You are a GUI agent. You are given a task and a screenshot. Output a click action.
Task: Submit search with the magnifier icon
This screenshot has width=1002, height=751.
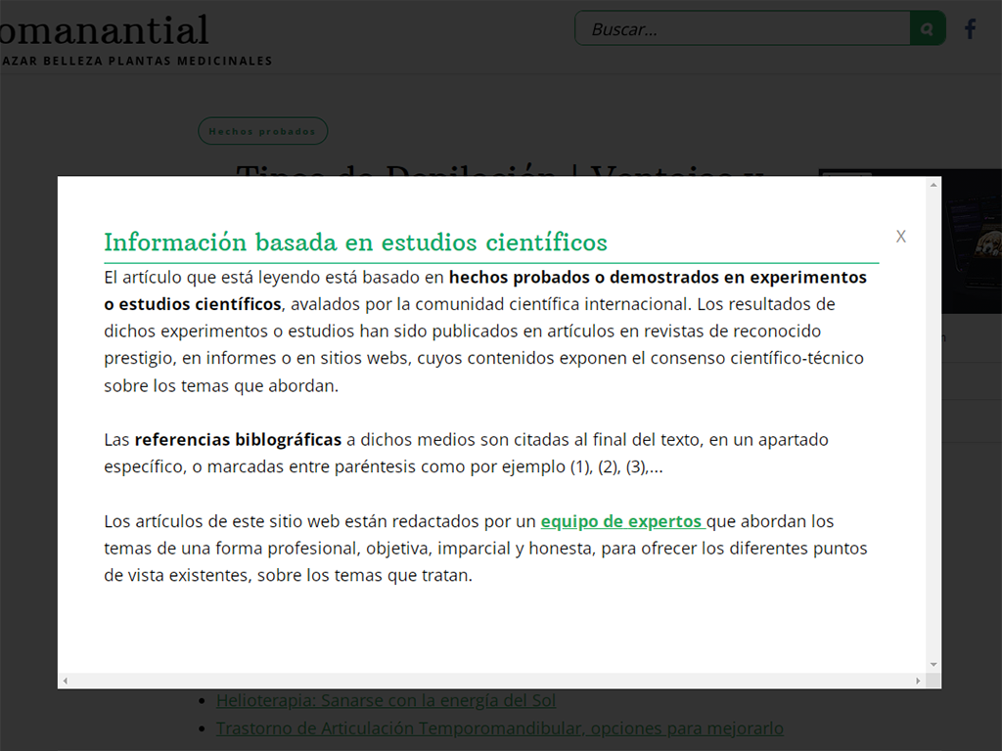pos(928,28)
